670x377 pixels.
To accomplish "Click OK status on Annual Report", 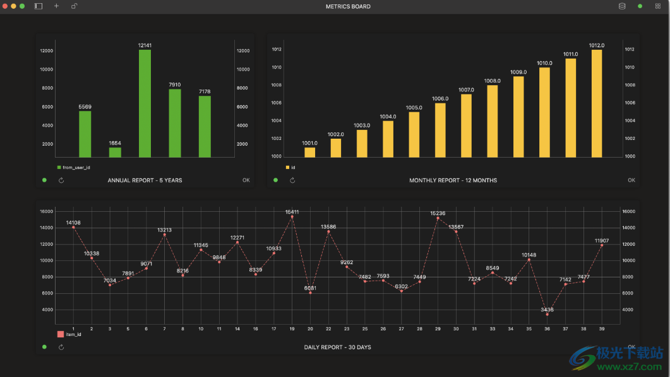I will [246, 180].
